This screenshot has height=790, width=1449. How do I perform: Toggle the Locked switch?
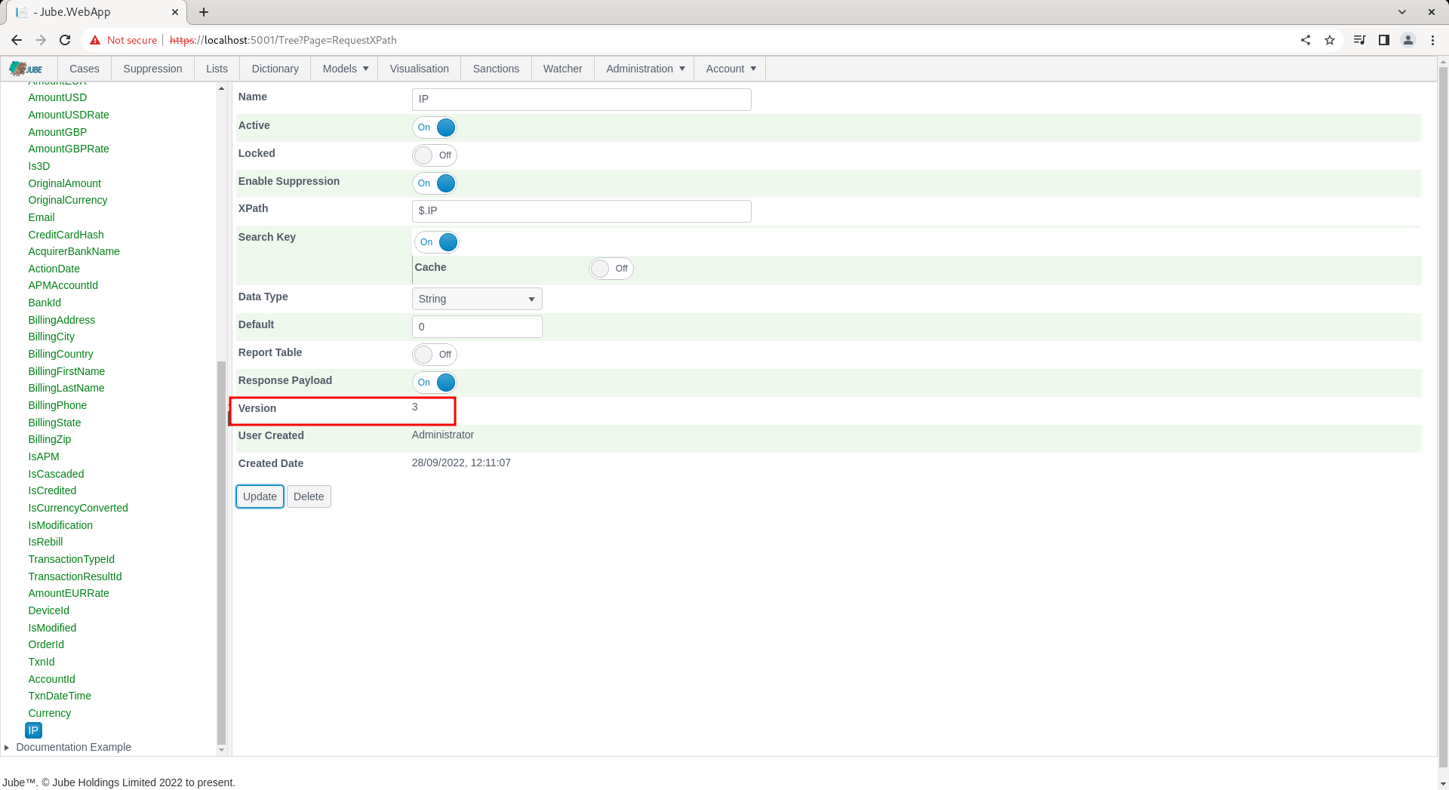[435, 155]
